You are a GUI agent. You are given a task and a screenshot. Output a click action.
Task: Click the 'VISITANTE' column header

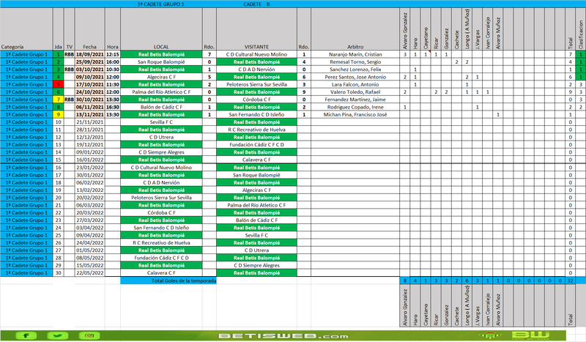[x=256, y=29]
